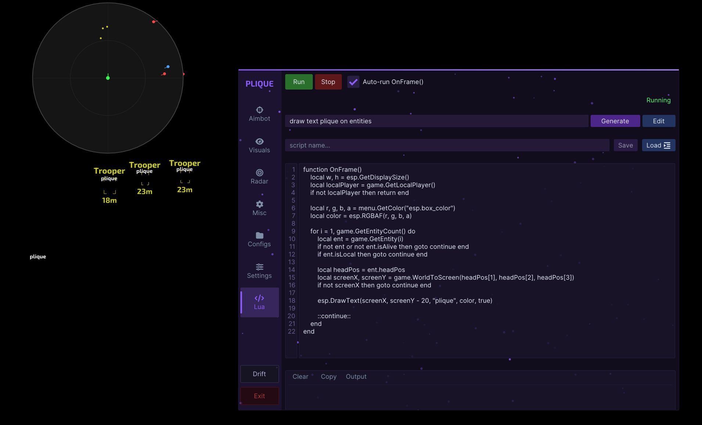Viewport: 702px width, 425px height.
Task: Switch to the Misc tab label
Action: [259, 213]
